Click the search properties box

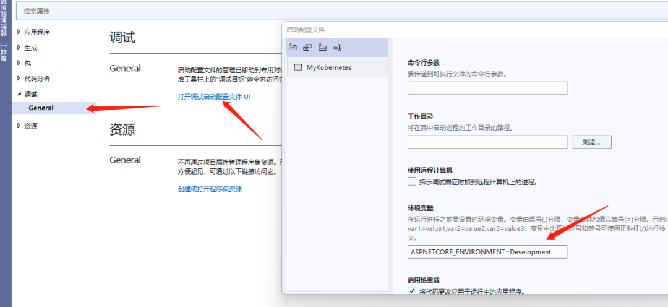(342, 11)
